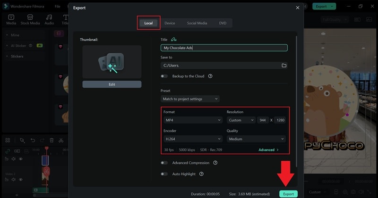378x198 pixels.
Task: Undo the last timeline action
Action: point(33,140)
